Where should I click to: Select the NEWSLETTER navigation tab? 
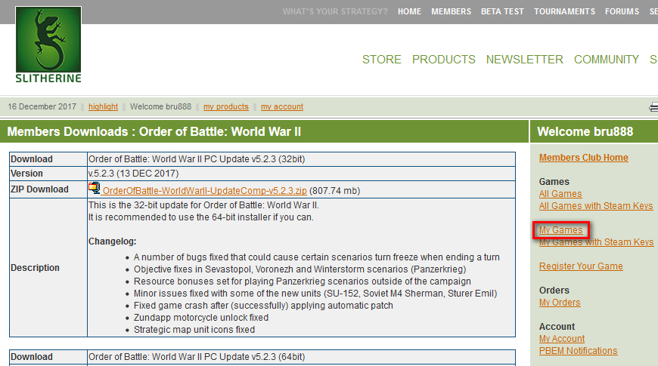(x=525, y=60)
